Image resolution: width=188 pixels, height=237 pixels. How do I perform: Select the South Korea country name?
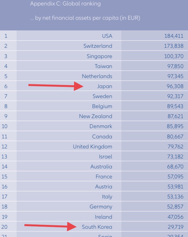point(97,227)
